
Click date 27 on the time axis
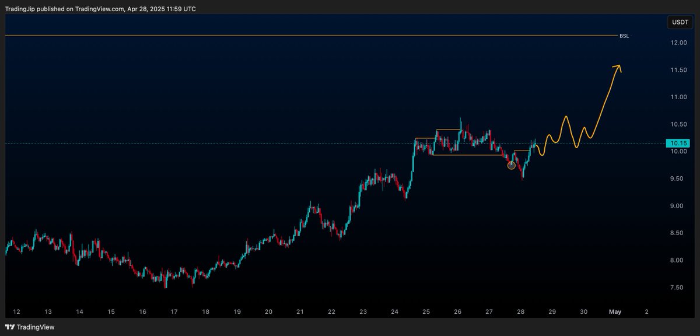(489, 312)
